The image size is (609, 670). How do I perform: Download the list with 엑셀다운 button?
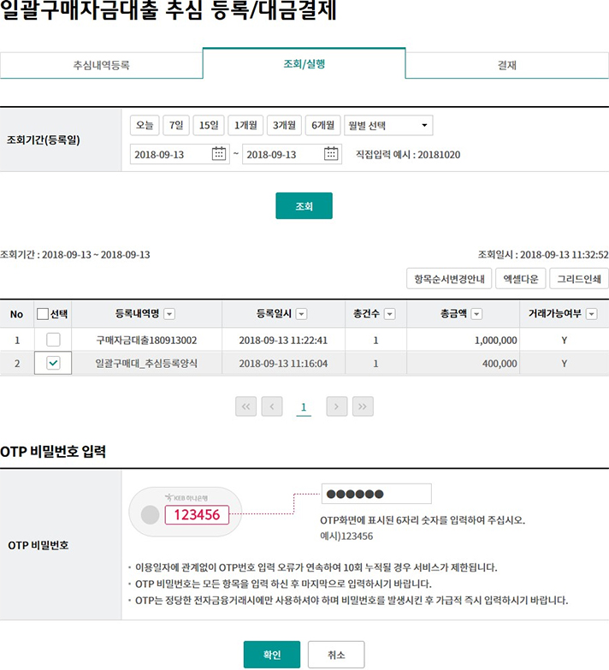(520, 278)
